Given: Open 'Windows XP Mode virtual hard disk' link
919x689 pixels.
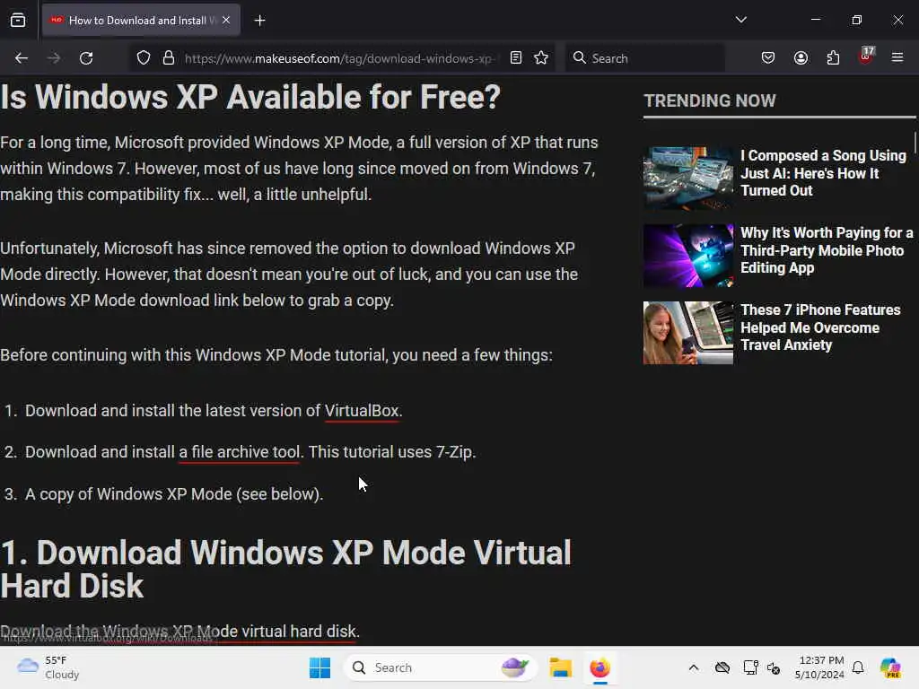Looking at the screenshot, I should [179, 632].
